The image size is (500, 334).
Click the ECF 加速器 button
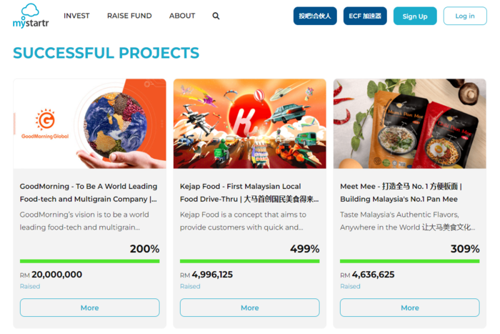365,16
